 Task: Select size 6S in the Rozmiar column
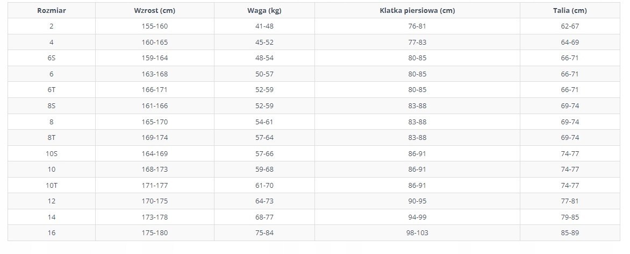tap(51, 58)
